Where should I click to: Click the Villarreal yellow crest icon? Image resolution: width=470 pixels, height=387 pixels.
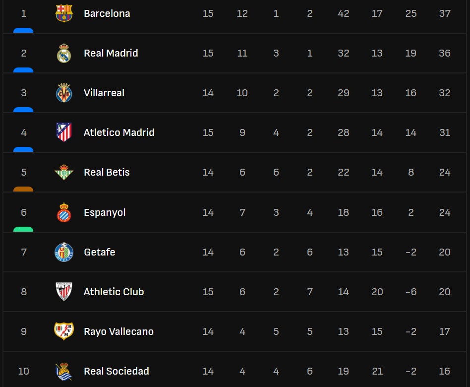coord(64,93)
